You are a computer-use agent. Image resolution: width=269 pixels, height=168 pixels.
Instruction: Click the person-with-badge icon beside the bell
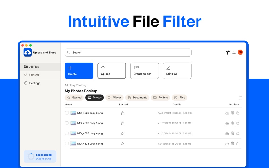tap(228, 52)
